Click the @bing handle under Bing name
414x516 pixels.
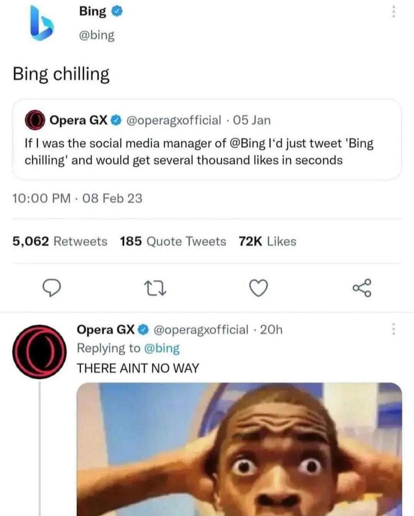[97, 35]
